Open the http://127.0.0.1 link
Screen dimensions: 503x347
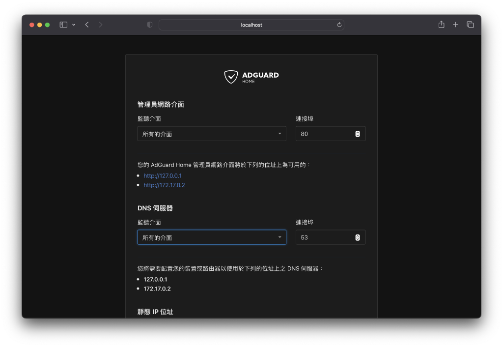point(162,175)
